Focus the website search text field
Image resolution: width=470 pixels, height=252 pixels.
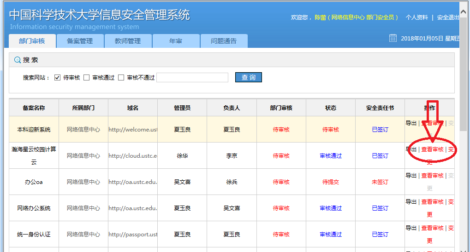tap(192, 77)
